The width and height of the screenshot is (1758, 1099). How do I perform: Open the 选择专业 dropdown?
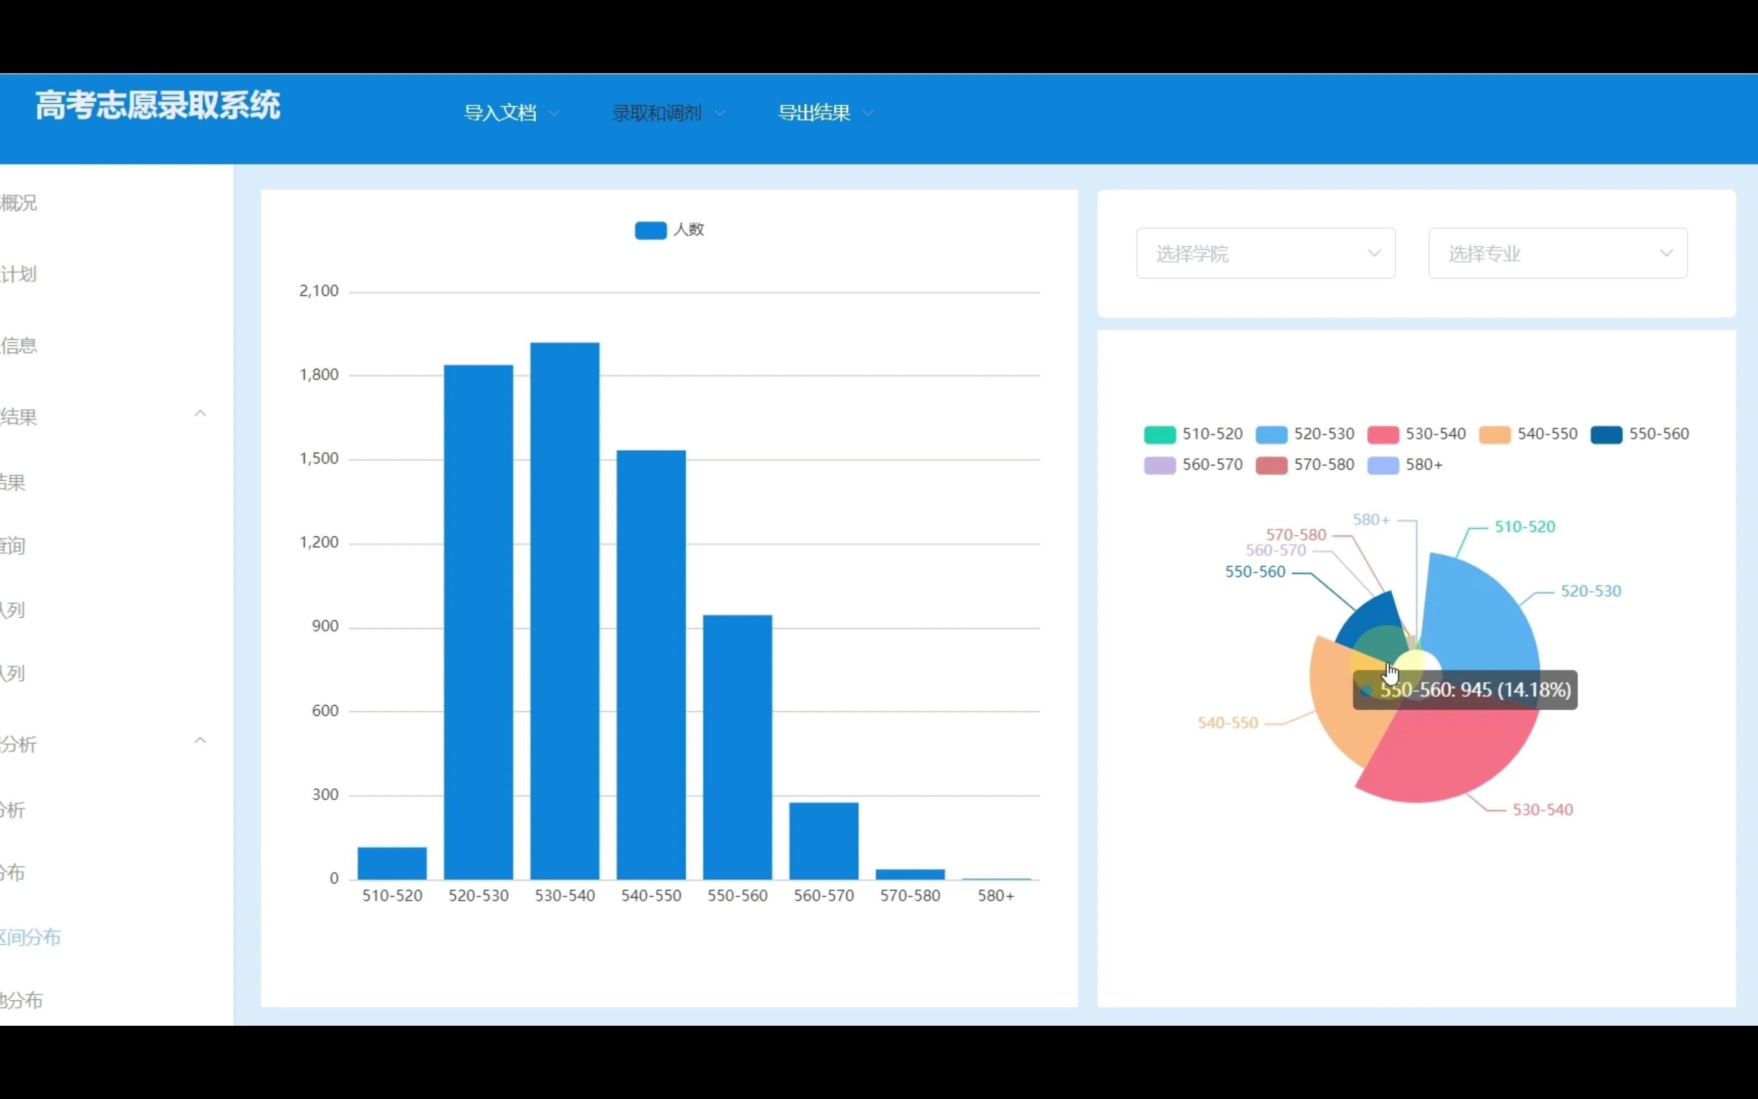coord(1558,253)
